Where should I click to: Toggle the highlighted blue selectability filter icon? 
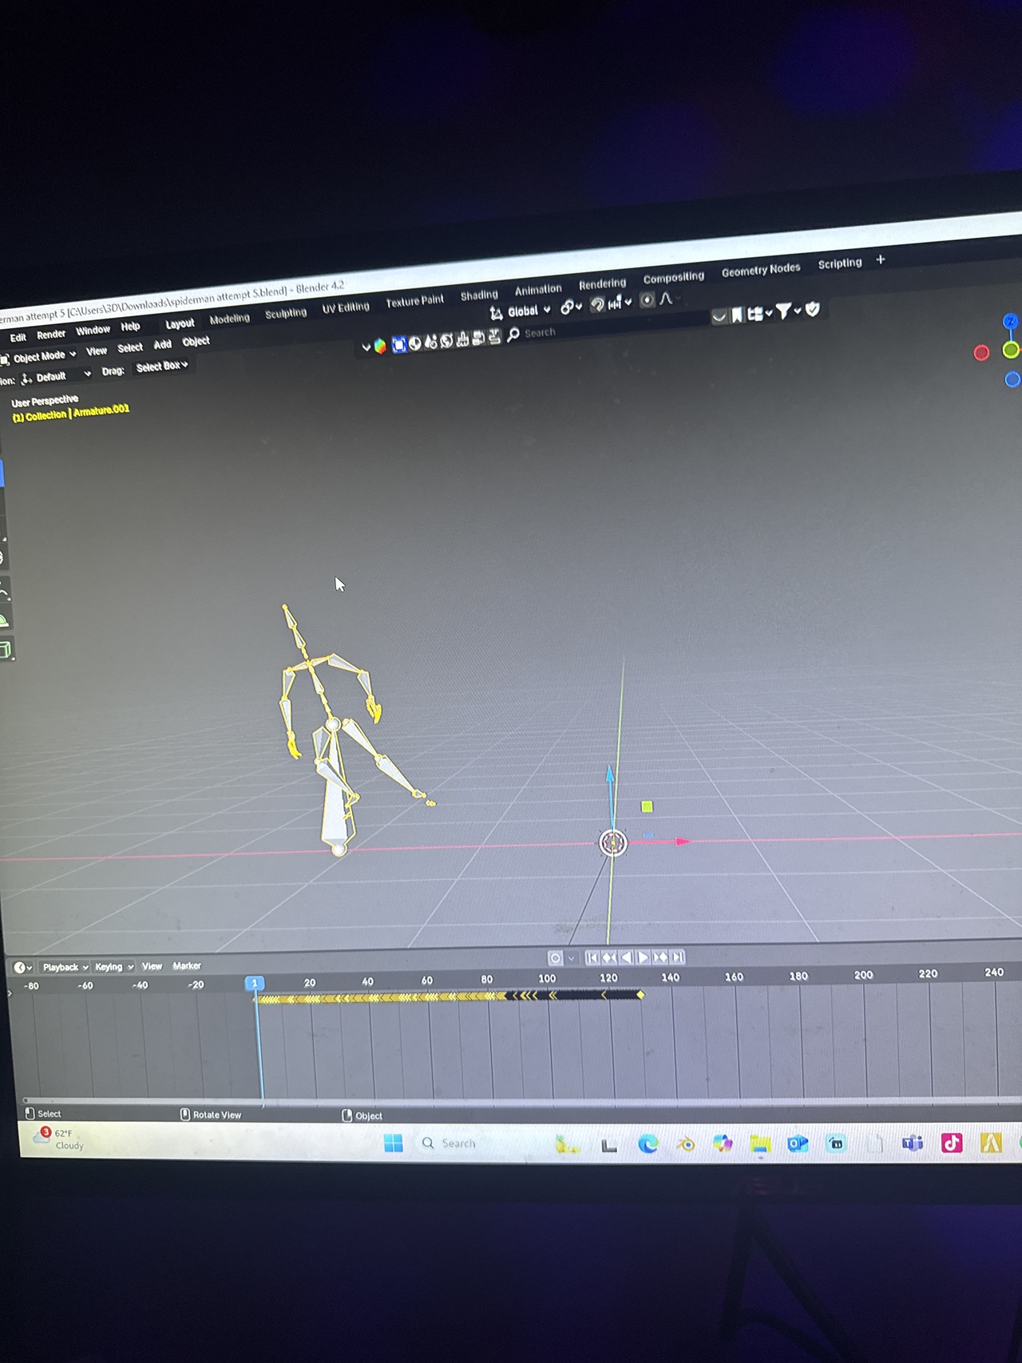pyautogui.click(x=399, y=344)
